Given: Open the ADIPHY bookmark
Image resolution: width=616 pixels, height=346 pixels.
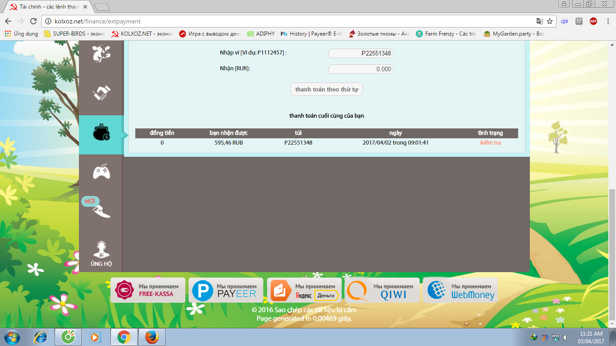Looking at the screenshot, I should click(261, 34).
